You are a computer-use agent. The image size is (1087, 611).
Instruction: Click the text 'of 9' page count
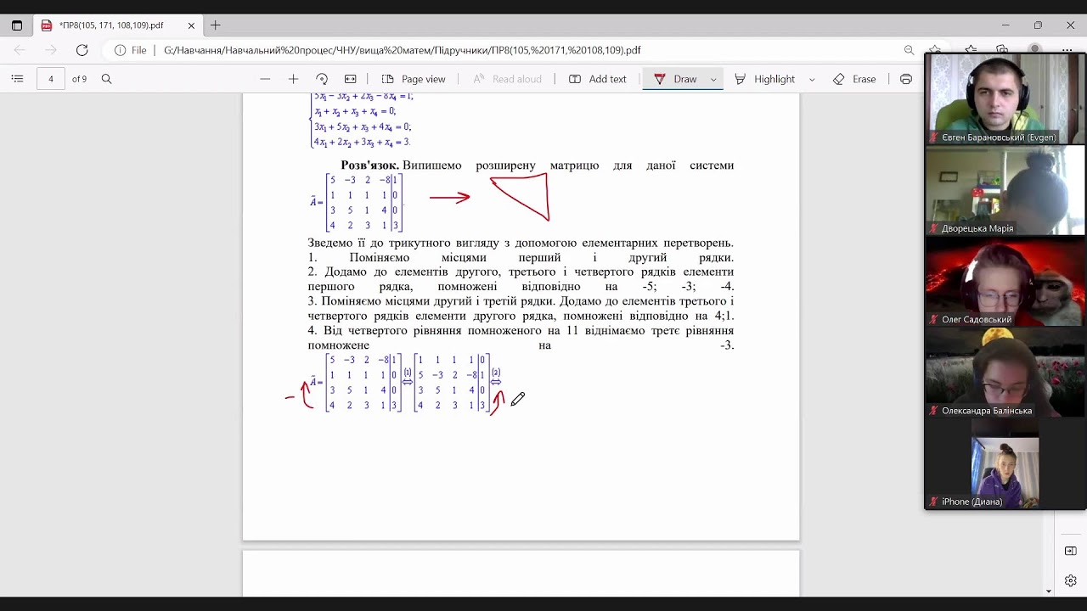pos(79,79)
